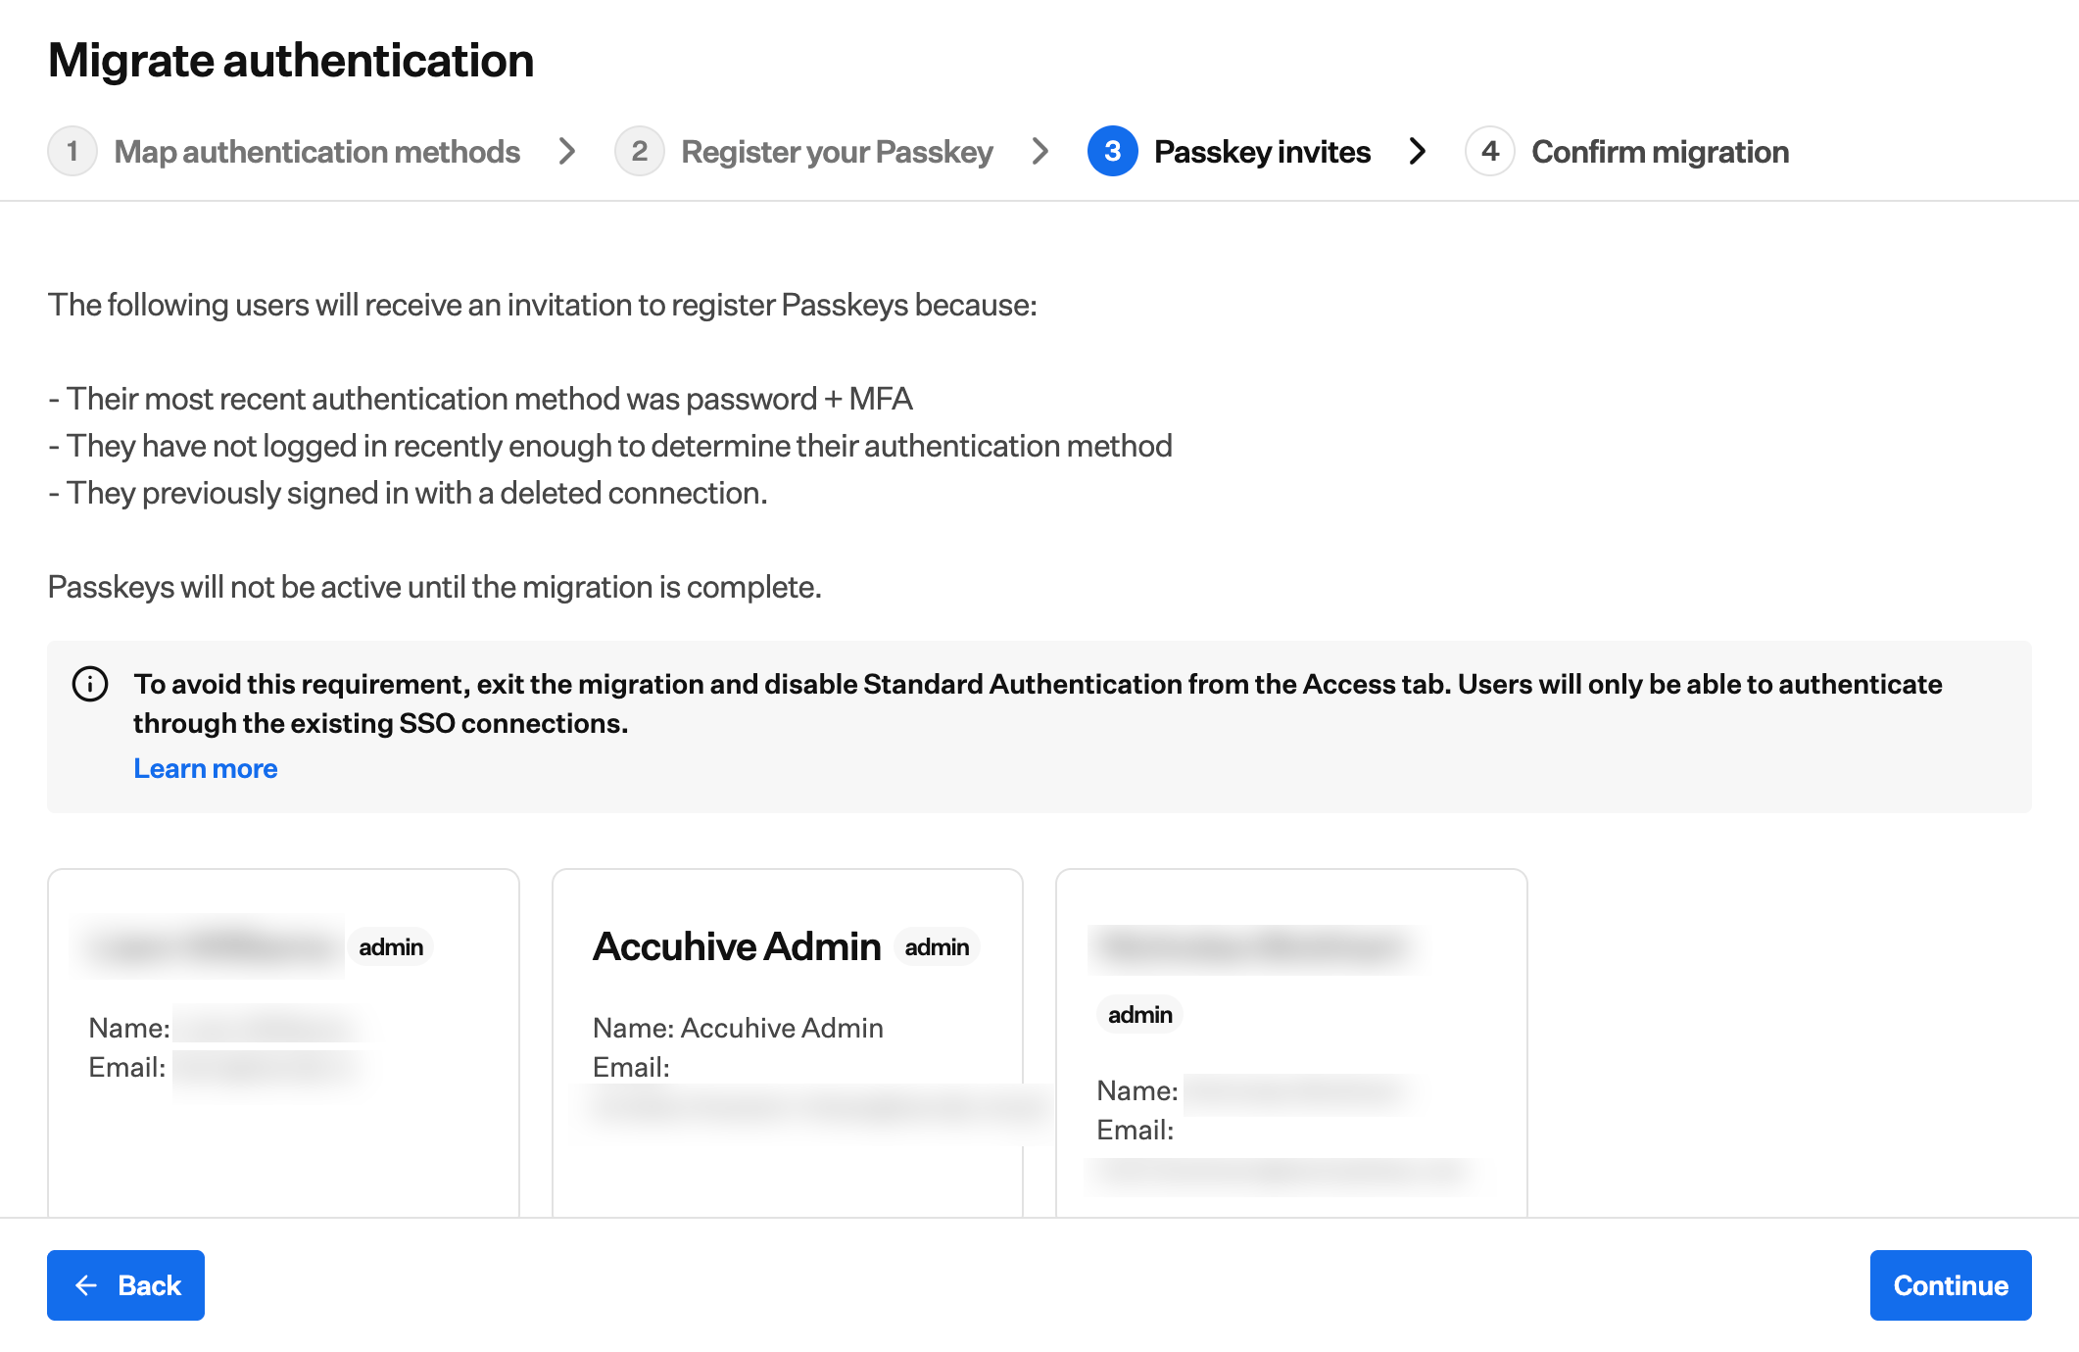This screenshot has width=2079, height=1352.
Task: Click the Continue button
Action: [1947, 1285]
